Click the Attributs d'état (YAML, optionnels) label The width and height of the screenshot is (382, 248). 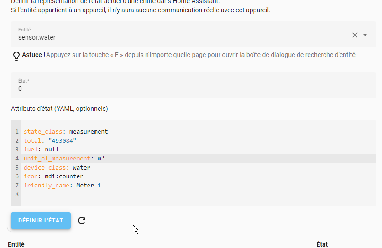59,108
